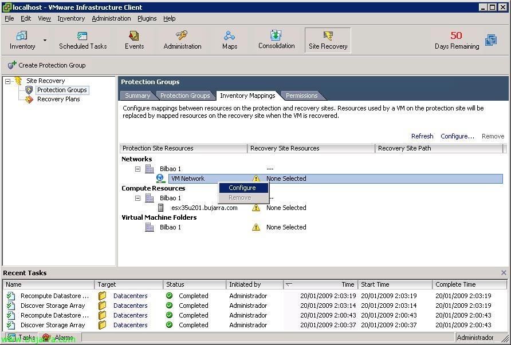Viewport: 511px width, 345px height.
Task: Open the Help menu
Action: [169, 18]
